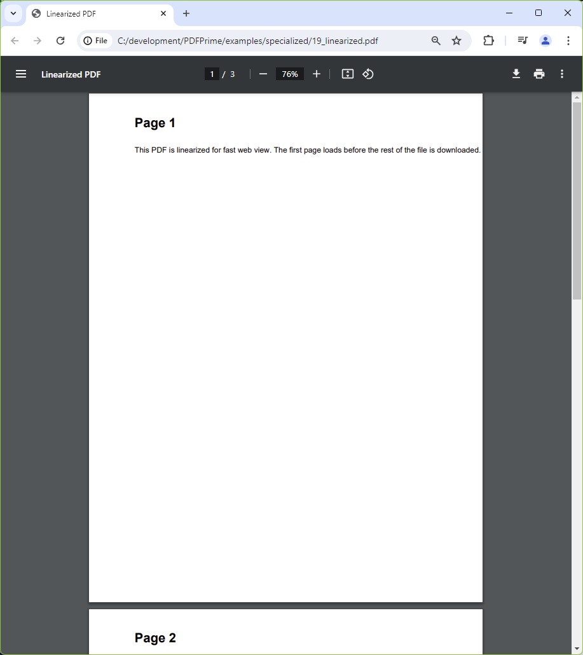This screenshot has width=583, height=655.
Task: Download the linearized PDF
Action: pyautogui.click(x=516, y=74)
